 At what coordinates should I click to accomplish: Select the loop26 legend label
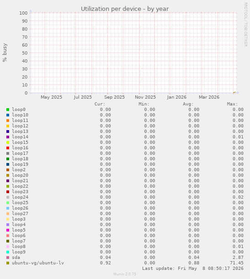click(20, 208)
